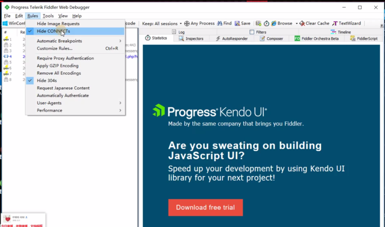Open the Tools menu
The width and height of the screenshot is (385, 227).
pos(48,16)
